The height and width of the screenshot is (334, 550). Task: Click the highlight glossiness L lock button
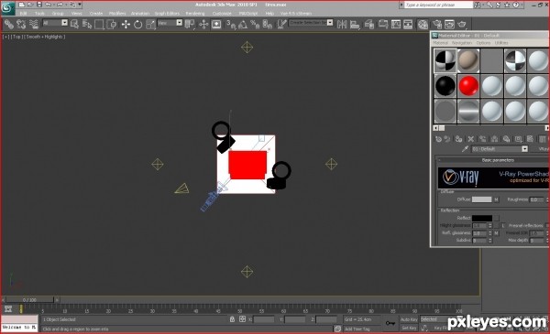pyautogui.click(x=502, y=225)
